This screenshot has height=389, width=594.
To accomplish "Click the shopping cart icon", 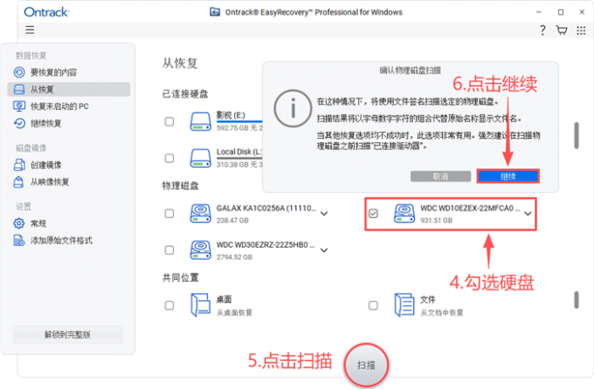I will tap(562, 30).
